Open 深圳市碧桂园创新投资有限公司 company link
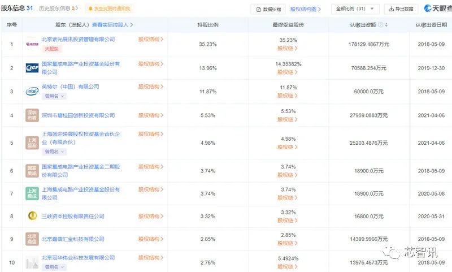 click(x=78, y=115)
